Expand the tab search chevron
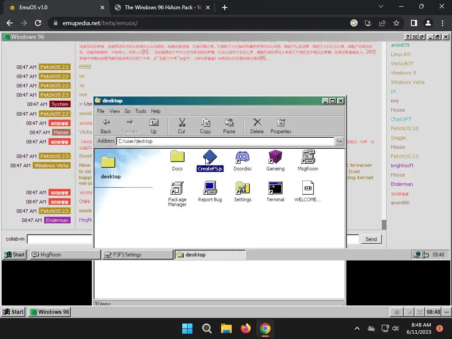452x339 pixels. [381, 6]
